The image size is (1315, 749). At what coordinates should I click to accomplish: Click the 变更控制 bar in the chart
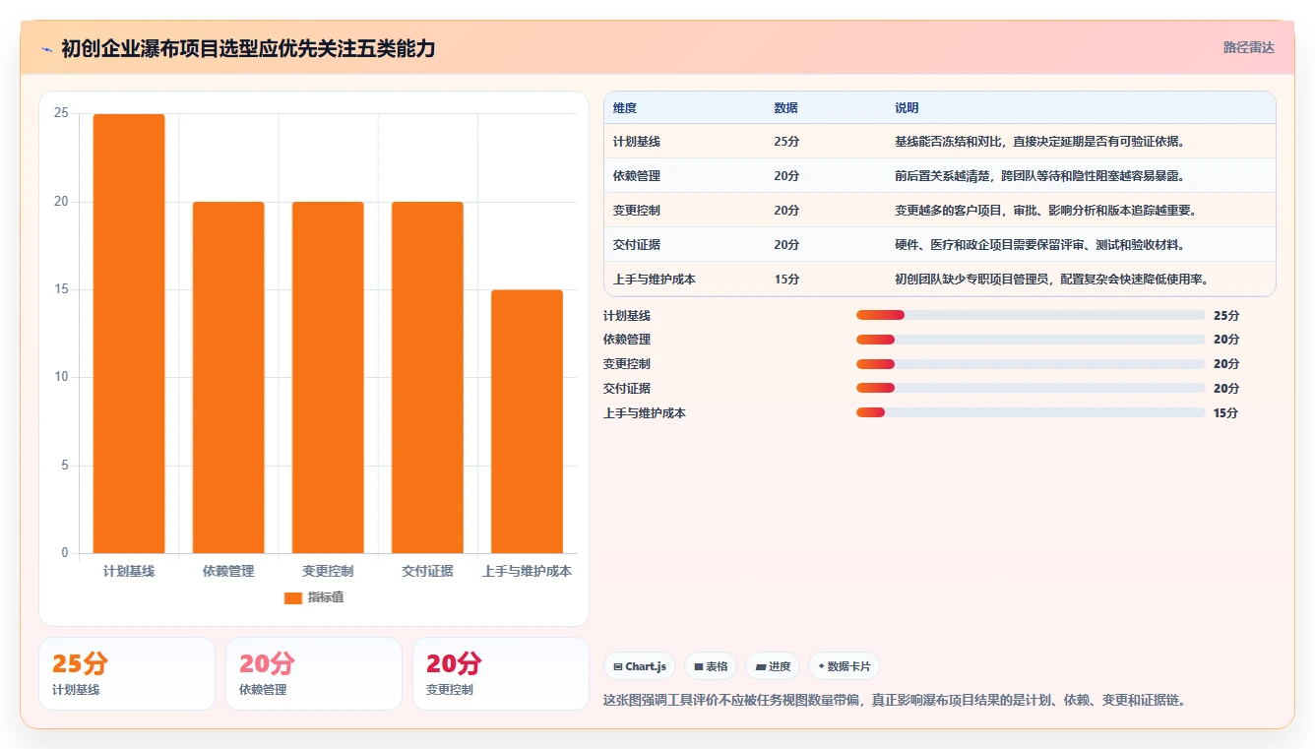(x=328, y=378)
